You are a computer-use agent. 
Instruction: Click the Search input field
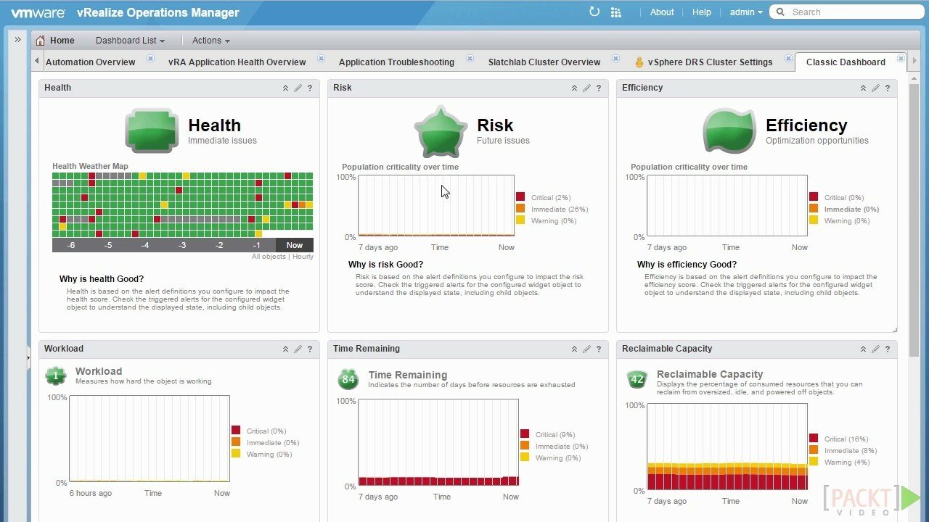tap(849, 12)
